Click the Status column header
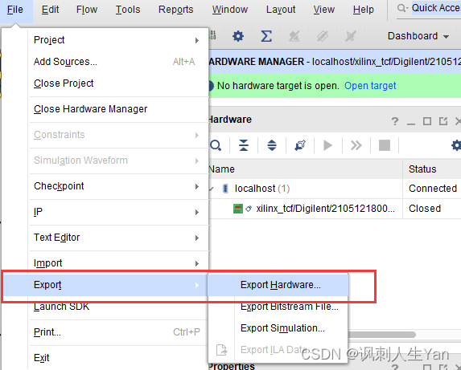Image resolution: width=461 pixels, height=370 pixels. point(432,169)
